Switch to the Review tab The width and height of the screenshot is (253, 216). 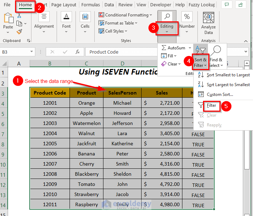(125, 5)
